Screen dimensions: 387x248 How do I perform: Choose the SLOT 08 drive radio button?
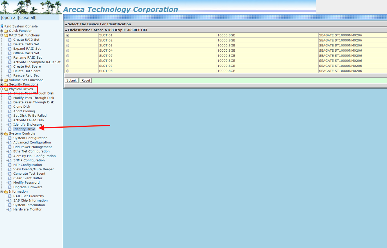pyautogui.click(x=68, y=71)
